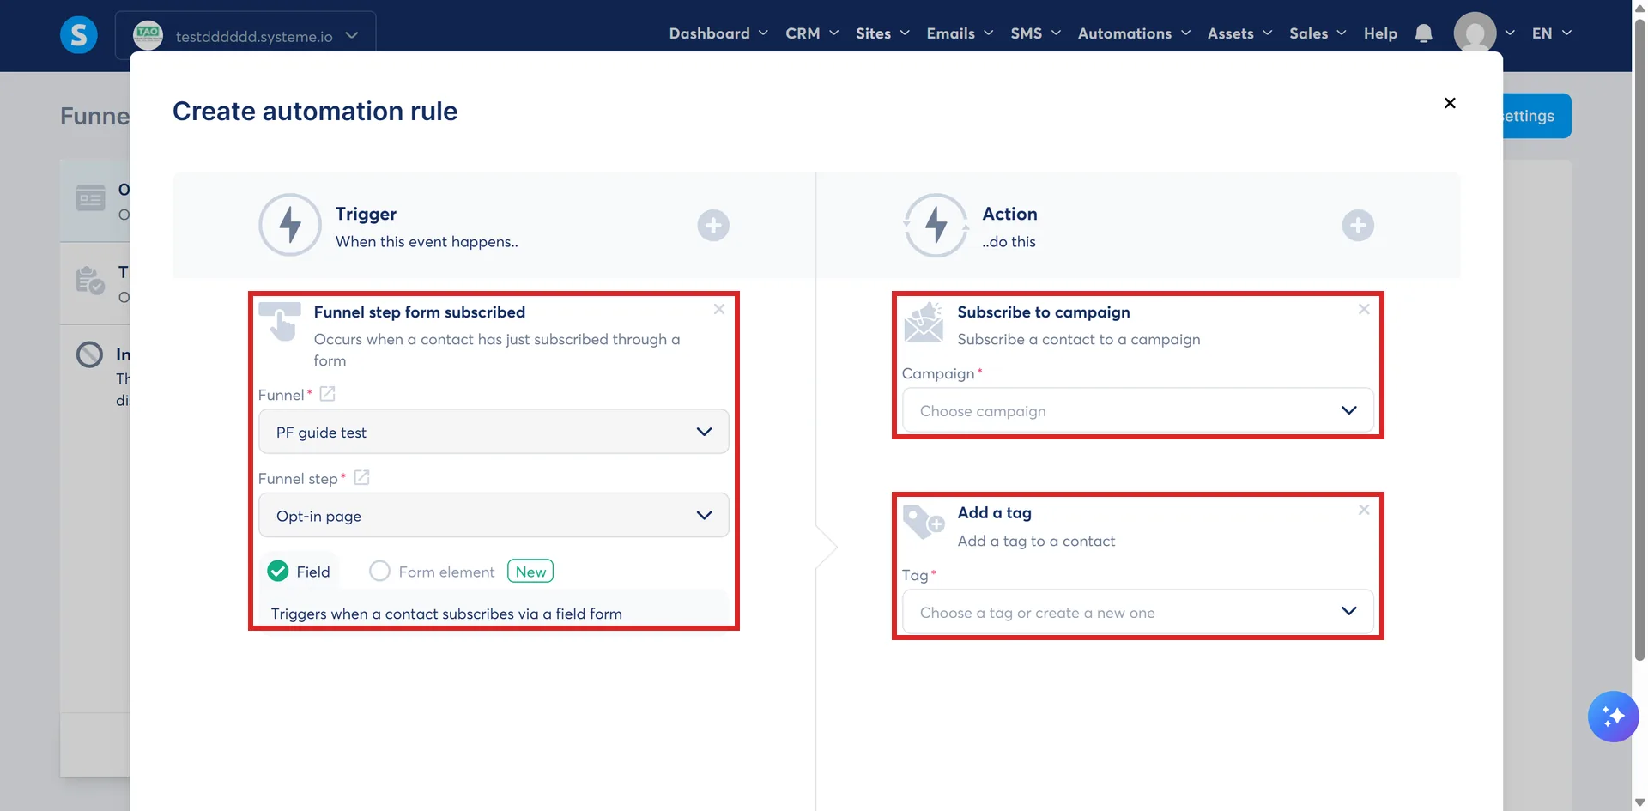Screen dimensions: 1648x811
Task: Select the Form element radio option
Action: click(x=379, y=572)
